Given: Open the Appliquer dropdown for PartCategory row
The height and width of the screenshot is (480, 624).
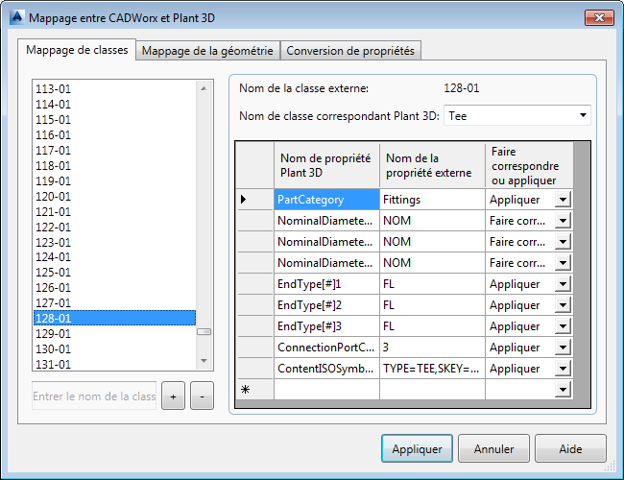Looking at the screenshot, I should 563,200.
